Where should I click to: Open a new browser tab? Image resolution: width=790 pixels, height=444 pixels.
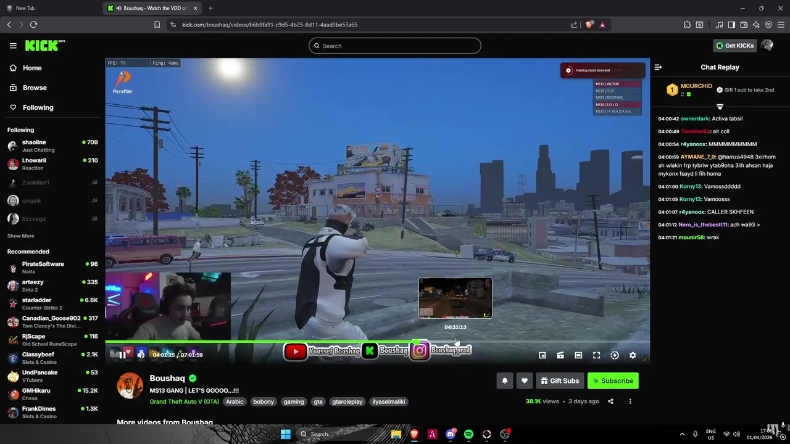[210, 8]
